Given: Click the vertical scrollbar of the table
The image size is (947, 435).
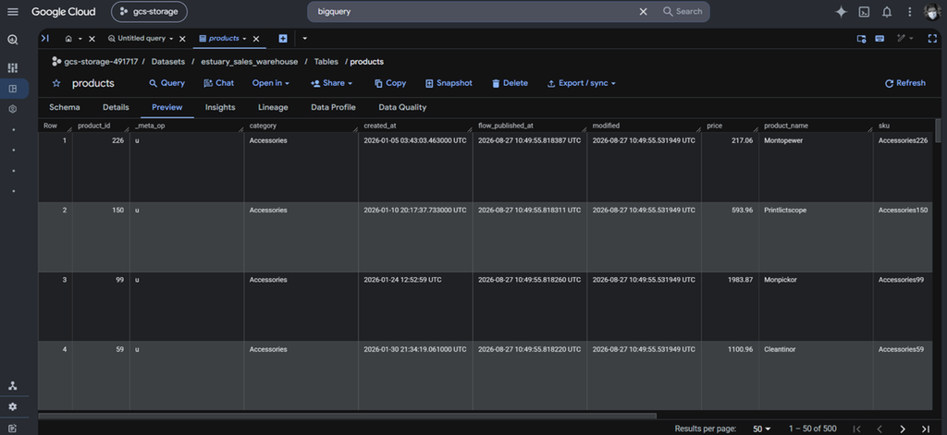Looking at the screenshot, I should click(938, 131).
